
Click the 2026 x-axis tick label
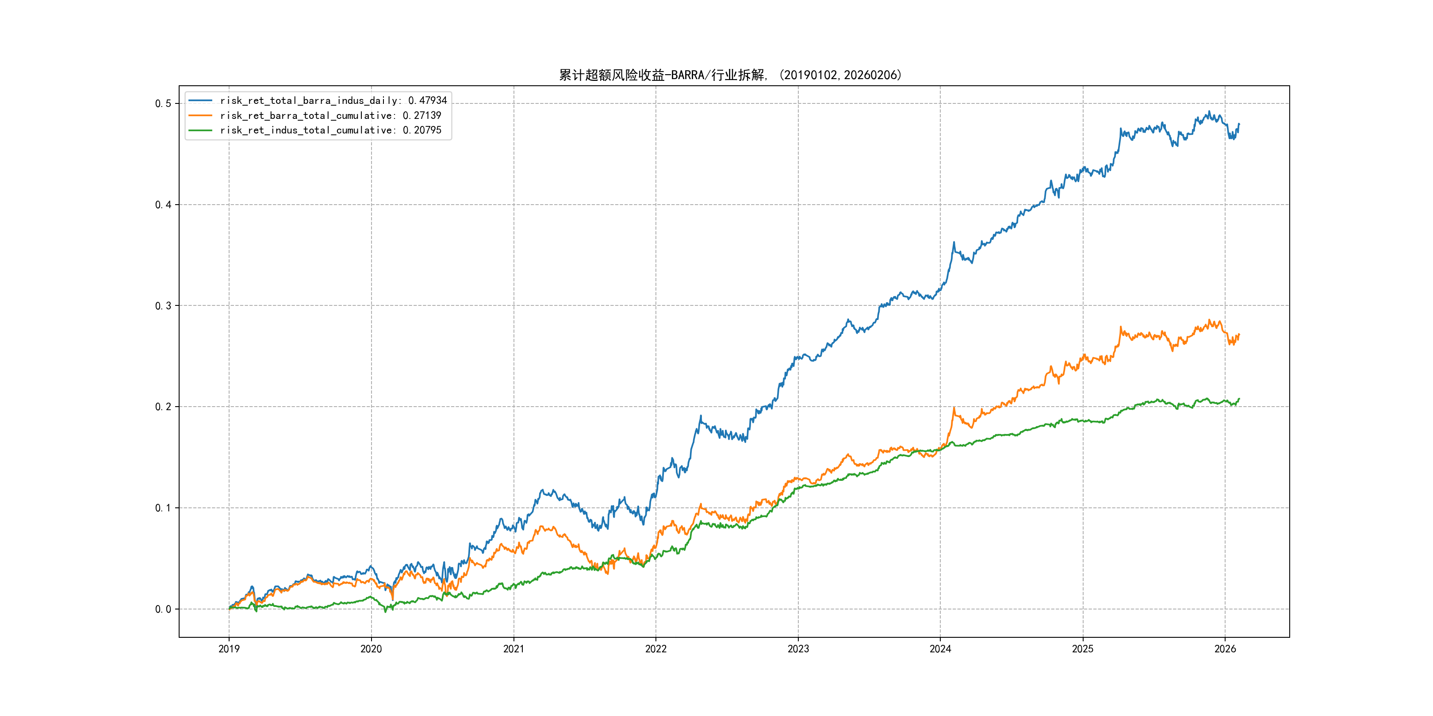tap(1225, 649)
